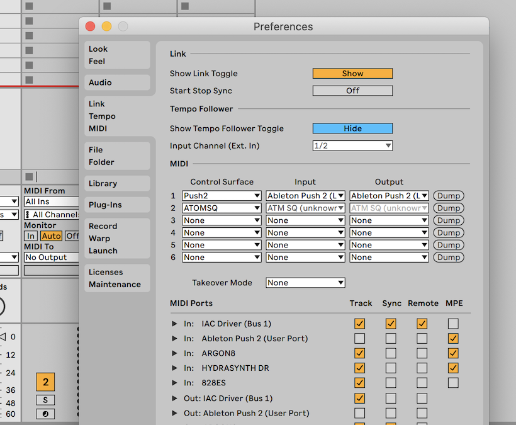Uncheck Track for In: ARGON8
The image size is (516, 425).
tap(360, 353)
